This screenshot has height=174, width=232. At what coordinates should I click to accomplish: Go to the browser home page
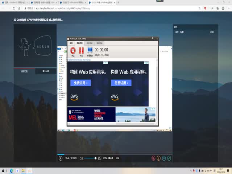[x=19, y=8]
